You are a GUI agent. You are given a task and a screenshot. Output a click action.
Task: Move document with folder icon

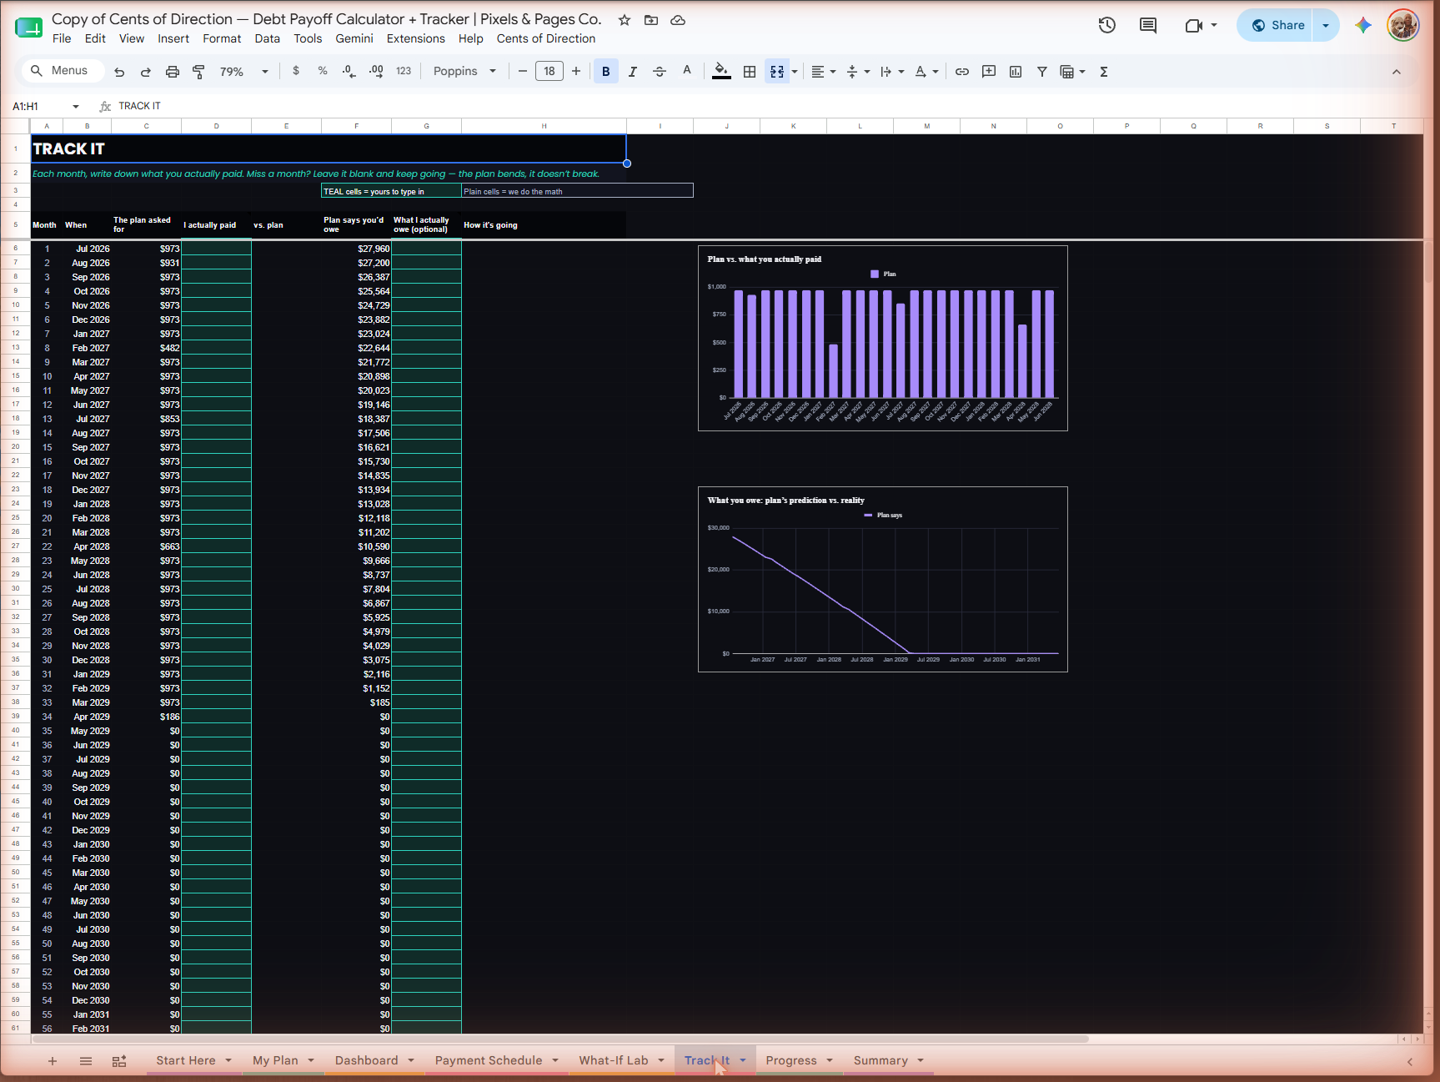pos(651,20)
